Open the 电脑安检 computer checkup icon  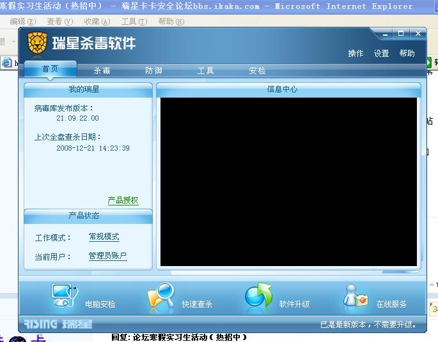65,295
